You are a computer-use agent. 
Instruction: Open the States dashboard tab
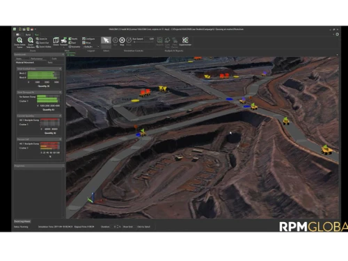click(x=19, y=58)
